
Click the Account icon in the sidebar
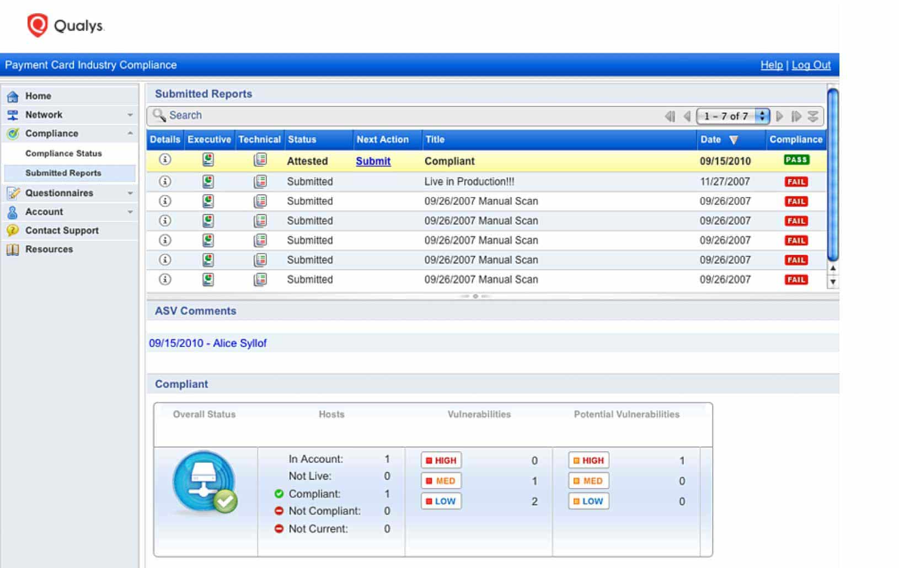tap(12, 212)
